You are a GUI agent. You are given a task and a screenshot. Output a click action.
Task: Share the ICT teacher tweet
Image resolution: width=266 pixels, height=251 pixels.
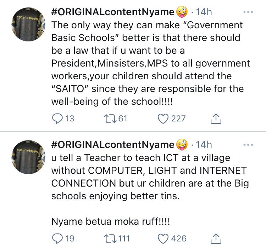coord(216,239)
